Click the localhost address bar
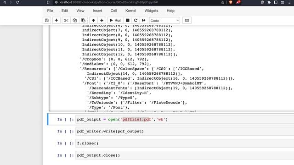294x165 pixels. point(108,2)
